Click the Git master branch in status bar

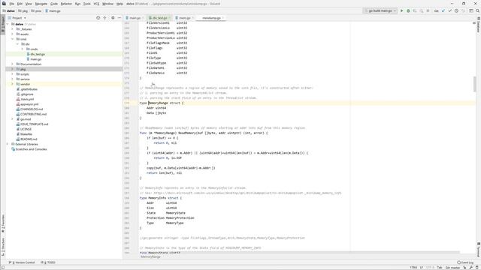452,268
